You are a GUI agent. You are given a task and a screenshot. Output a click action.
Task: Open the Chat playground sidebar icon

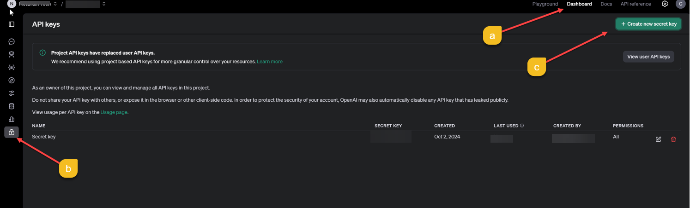click(12, 41)
